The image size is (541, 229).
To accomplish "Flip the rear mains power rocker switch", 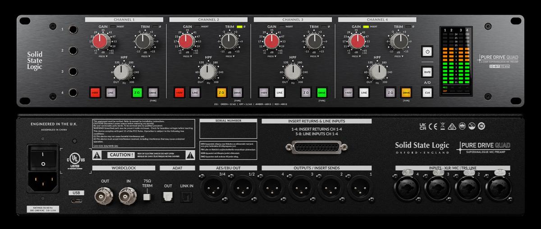I will (x=43, y=157).
